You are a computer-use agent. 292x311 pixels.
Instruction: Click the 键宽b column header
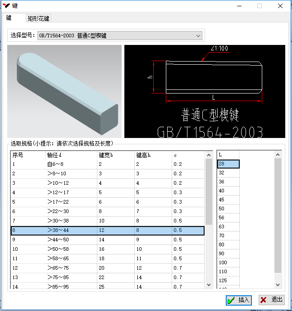tap(115, 155)
